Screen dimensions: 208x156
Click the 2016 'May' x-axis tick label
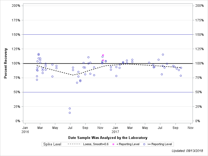pyautogui.click(x=55, y=128)
